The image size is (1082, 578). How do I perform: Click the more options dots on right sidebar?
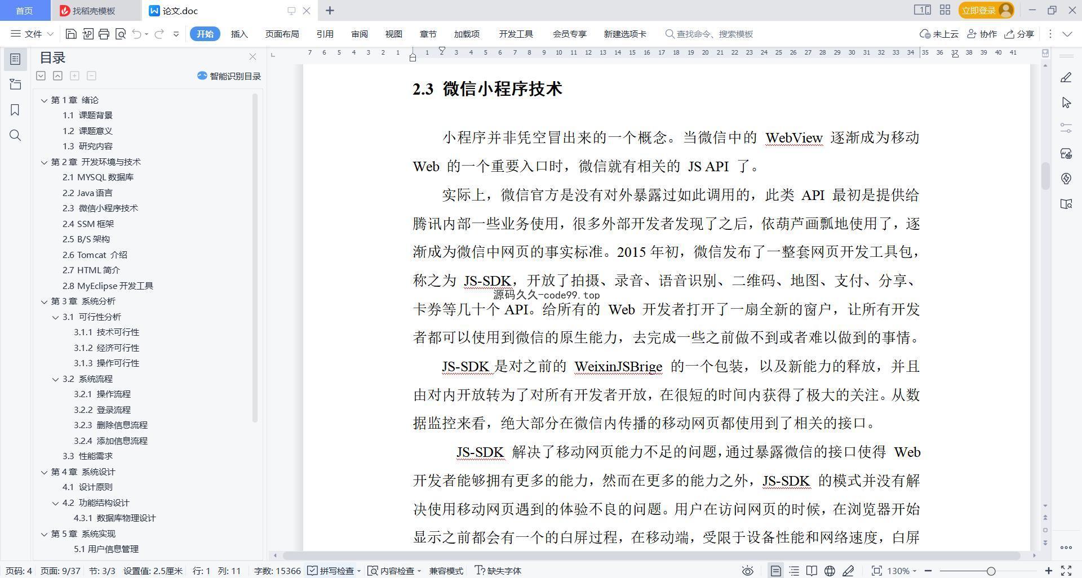pos(1066,547)
